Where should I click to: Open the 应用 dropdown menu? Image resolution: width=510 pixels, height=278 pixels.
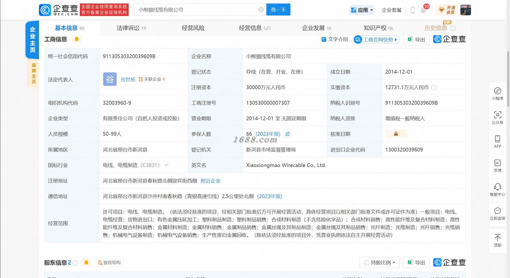tap(362, 10)
